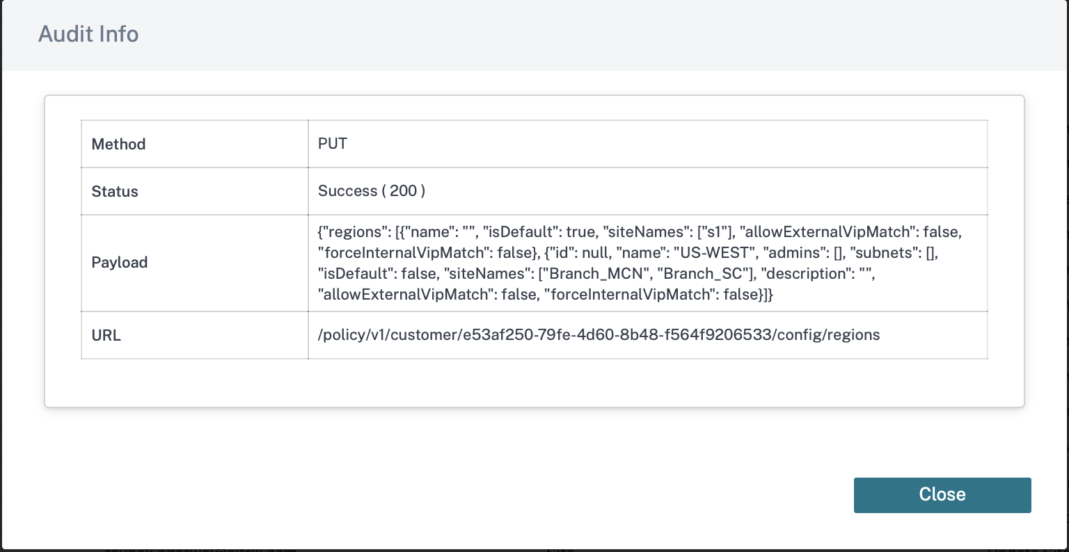Click the 'PUT' method value
The image size is (1069, 552).
click(x=332, y=143)
